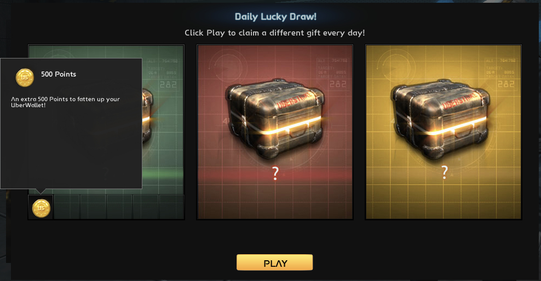The height and width of the screenshot is (281, 541).
Task: Click the 'Click Play to claim' subtitle
Action: pos(275,33)
